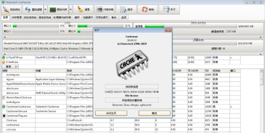Viewport: 265px width, 133px height.
Task: Open the 搜索 search dropdown arrow
Action: click(x=16, y=66)
